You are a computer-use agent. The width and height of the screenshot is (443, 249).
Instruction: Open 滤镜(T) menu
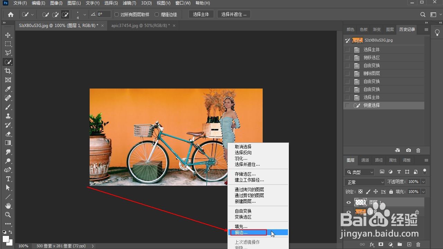pos(129,3)
